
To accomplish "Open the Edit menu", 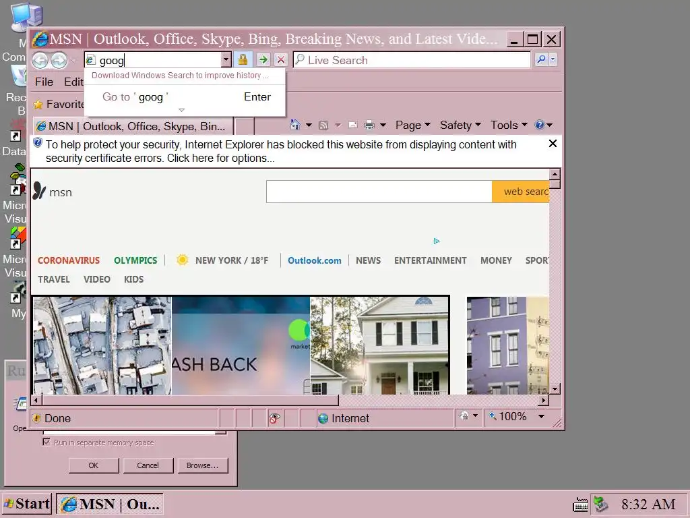I will click(73, 82).
